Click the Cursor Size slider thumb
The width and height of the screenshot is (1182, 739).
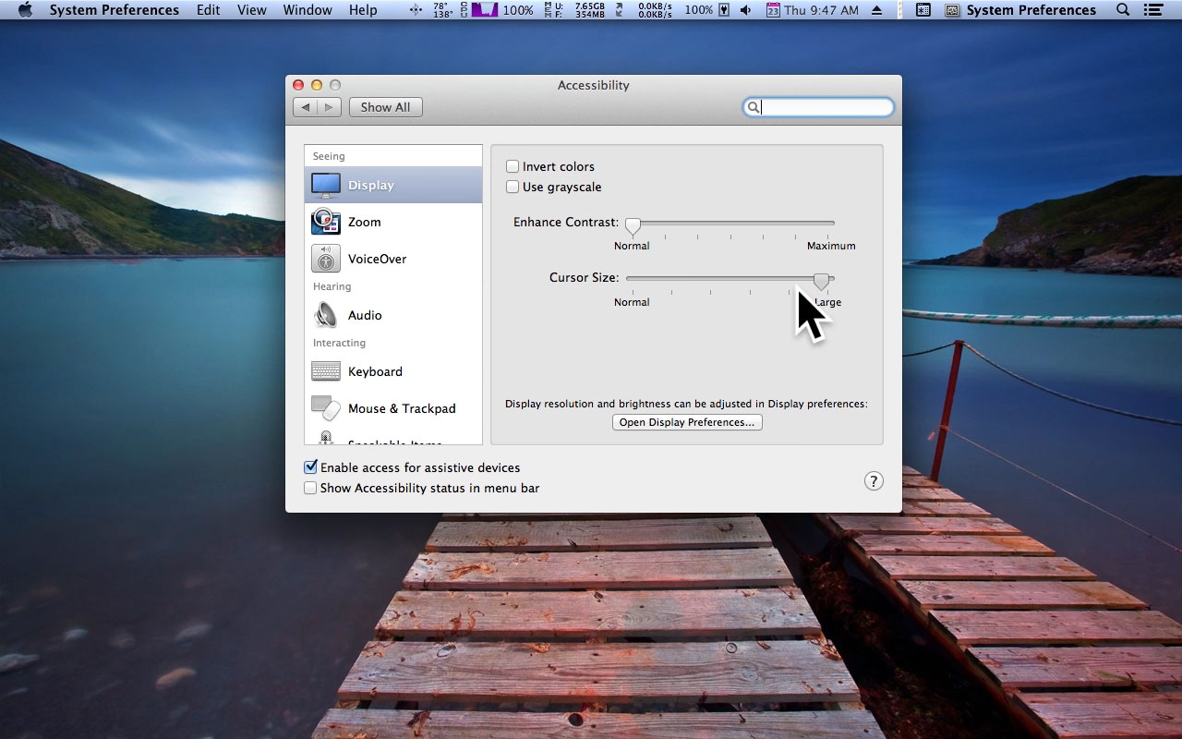(821, 281)
